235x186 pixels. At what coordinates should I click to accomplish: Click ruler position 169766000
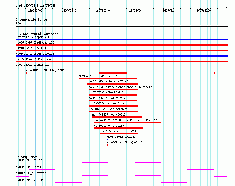click(x=136, y=11)
